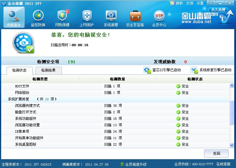Click the green check icon for 网络驱动 row
Screen dimensions: 236x168
tap(178, 93)
